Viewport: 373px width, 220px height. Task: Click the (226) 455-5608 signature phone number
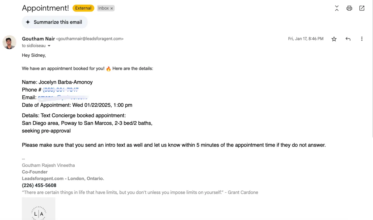coord(39,186)
